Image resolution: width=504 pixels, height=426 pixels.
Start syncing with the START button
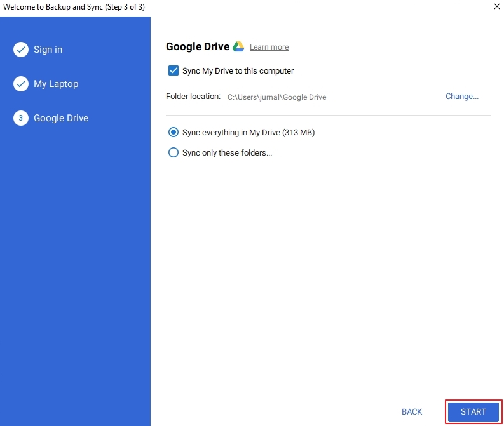coord(473,411)
